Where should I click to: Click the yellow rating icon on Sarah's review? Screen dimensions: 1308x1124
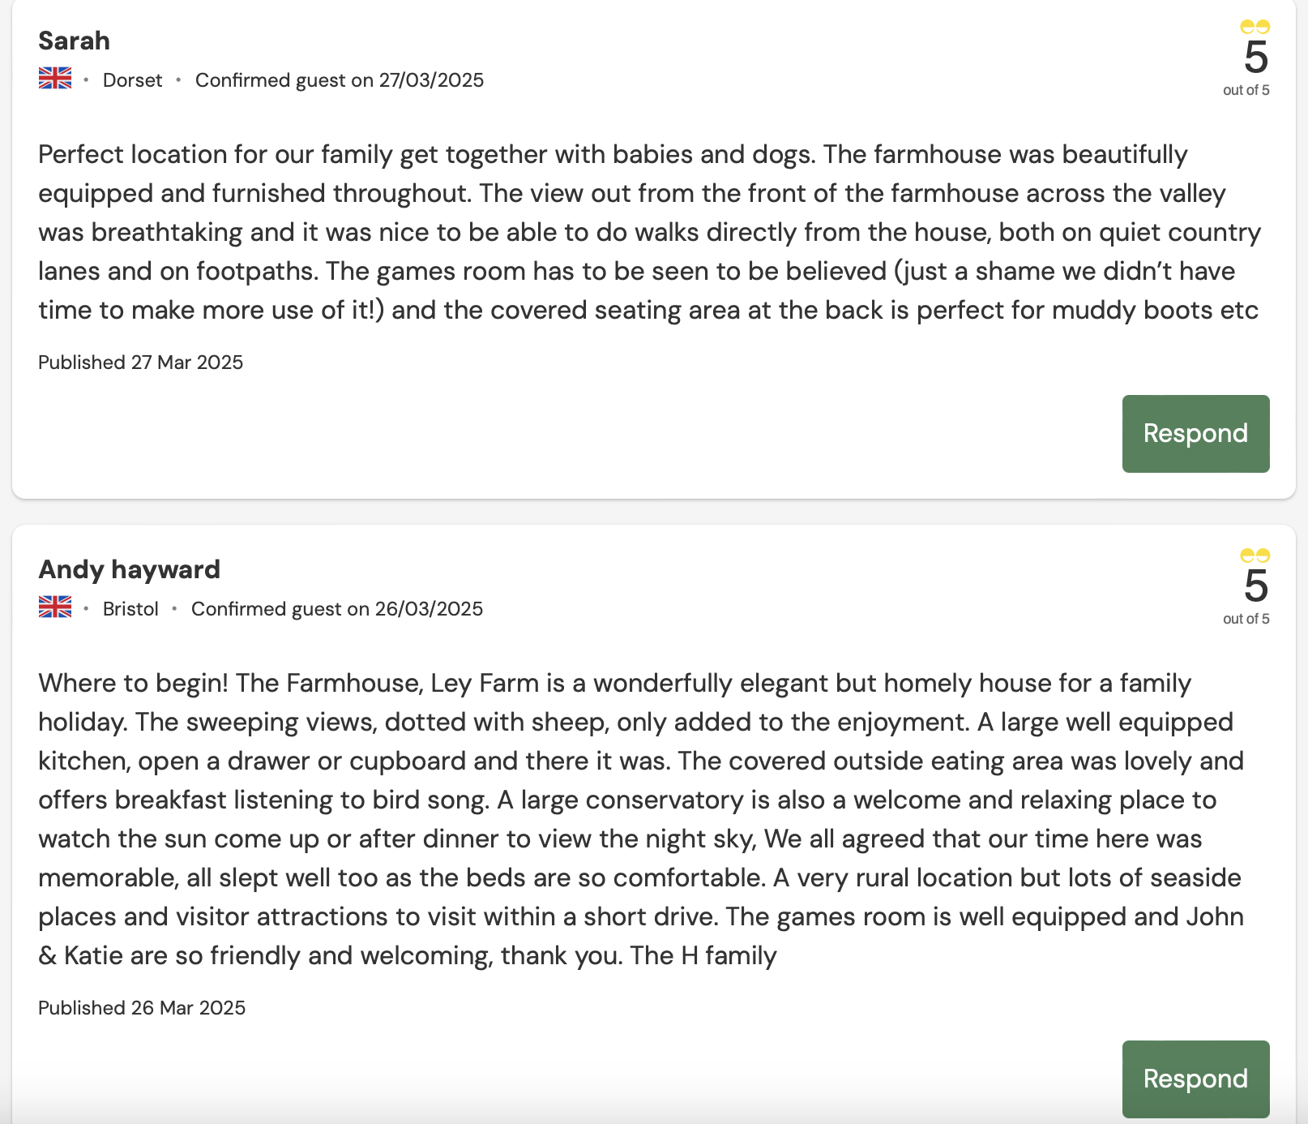pyautogui.click(x=1255, y=28)
